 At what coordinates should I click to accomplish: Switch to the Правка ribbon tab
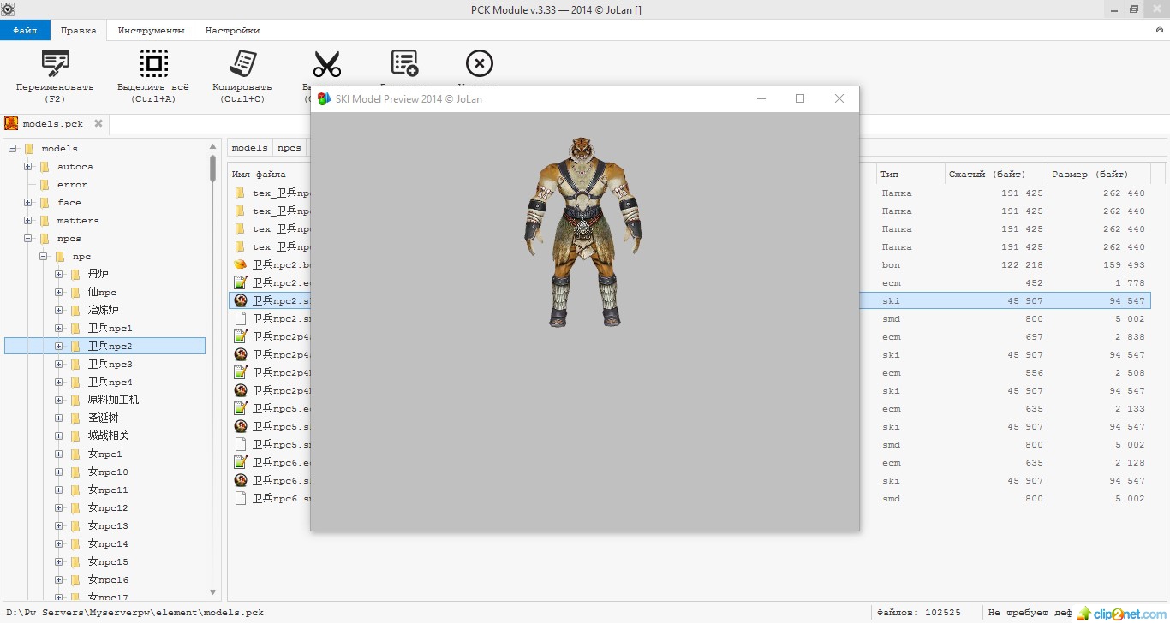click(x=79, y=30)
